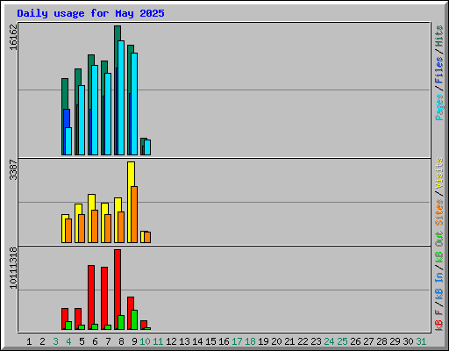Image resolution: width=449 pixels, height=351 pixels.
Task: Click day label 16 on the x-axis
Action: (x=224, y=341)
